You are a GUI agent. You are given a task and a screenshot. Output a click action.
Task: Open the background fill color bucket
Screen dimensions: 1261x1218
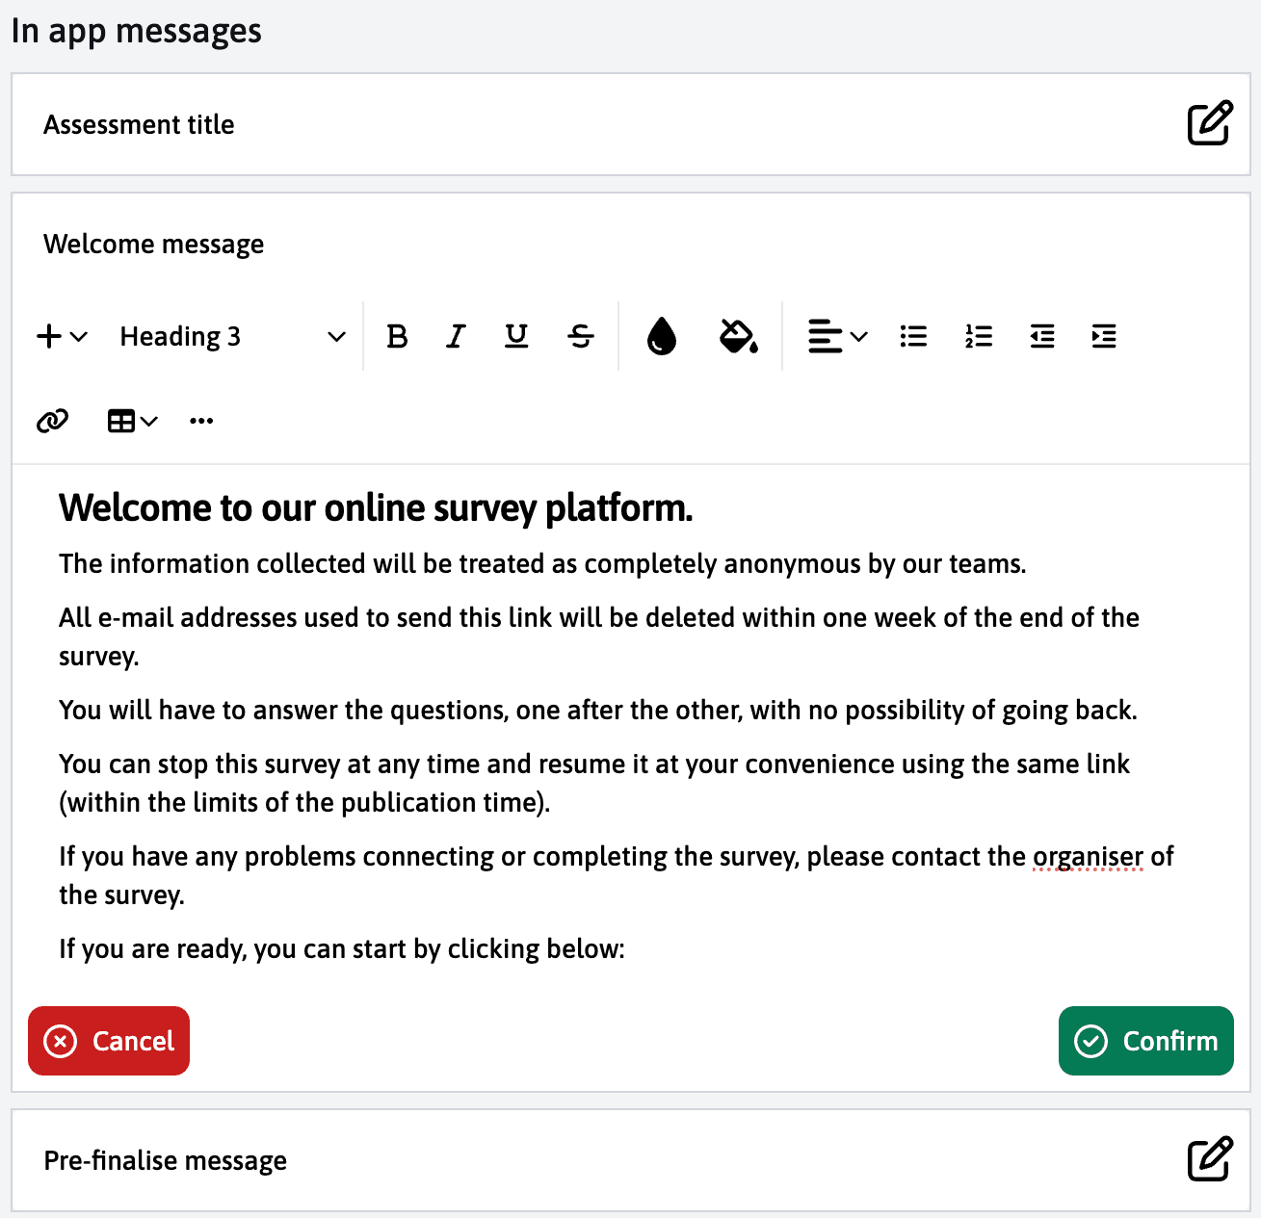[738, 336]
